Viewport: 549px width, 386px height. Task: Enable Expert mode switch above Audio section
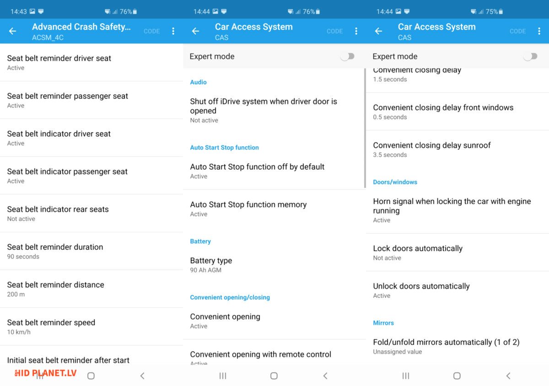[x=347, y=56]
